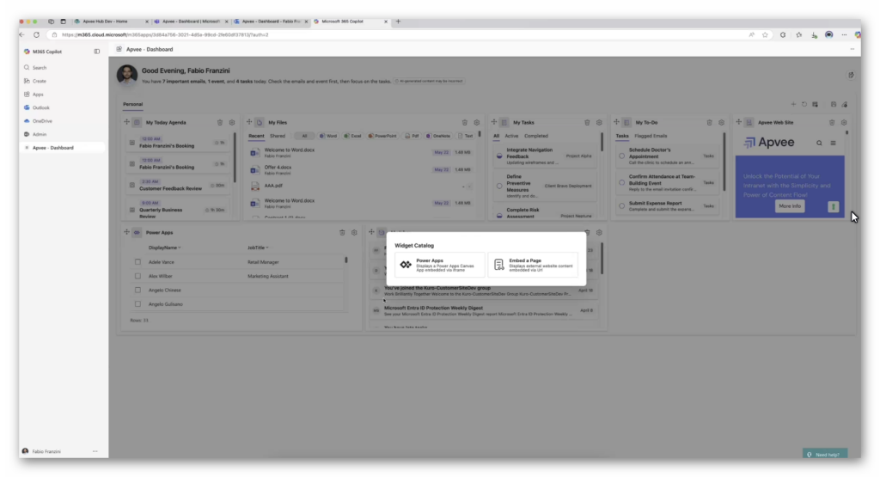This screenshot has height=477, width=880.
Task: Open Customer Feedback Review agenda item
Action: (177, 185)
